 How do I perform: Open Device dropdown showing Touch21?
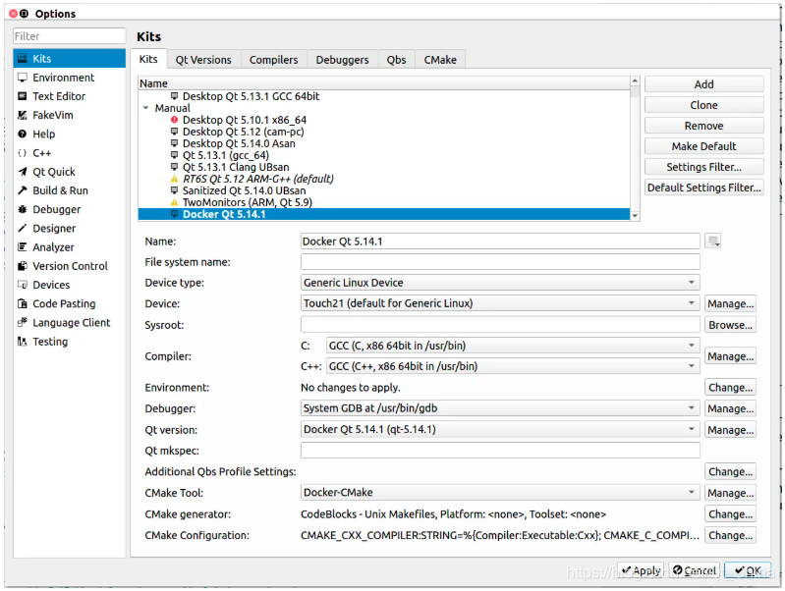point(500,303)
